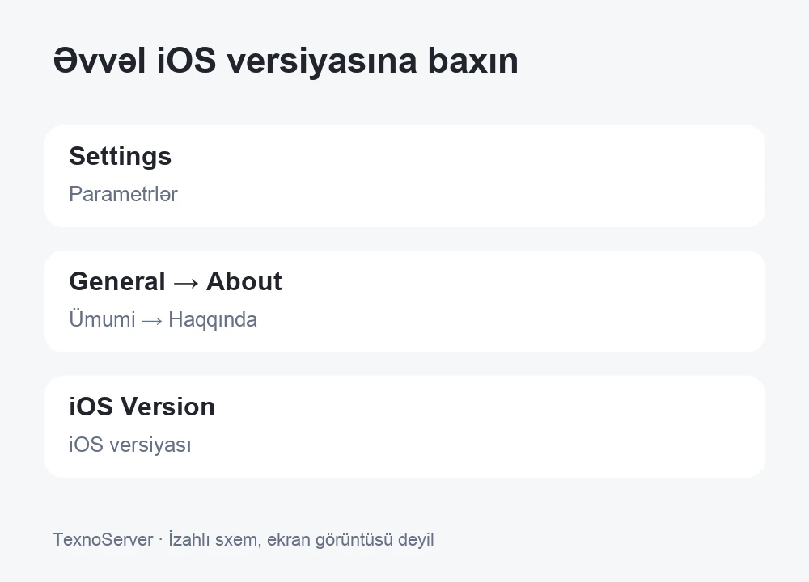The width and height of the screenshot is (809, 582).
Task: Click the 'Ümumi → Haqqında' text
Action: click(163, 319)
